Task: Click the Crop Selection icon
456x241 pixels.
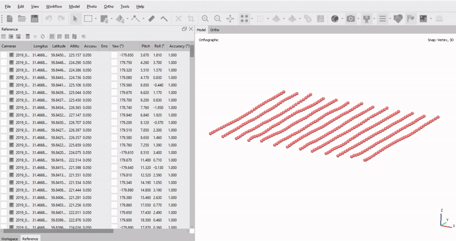Action: pos(191,19)
